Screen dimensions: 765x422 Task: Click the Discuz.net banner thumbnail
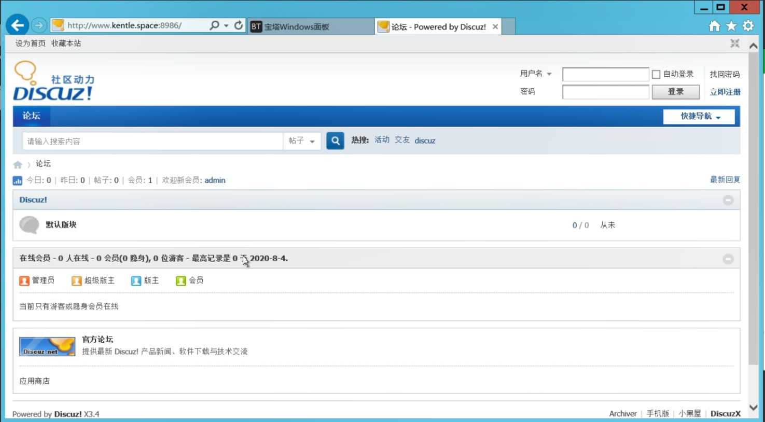47,346
